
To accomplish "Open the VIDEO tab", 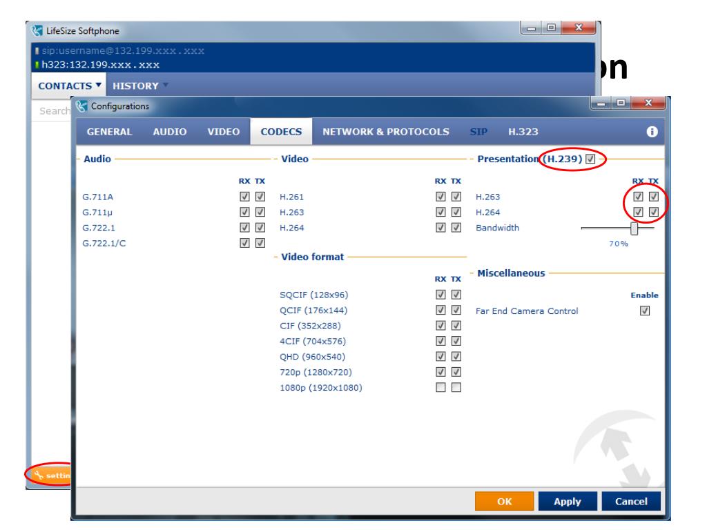I will pyautogui.click(x=223, y=132).
